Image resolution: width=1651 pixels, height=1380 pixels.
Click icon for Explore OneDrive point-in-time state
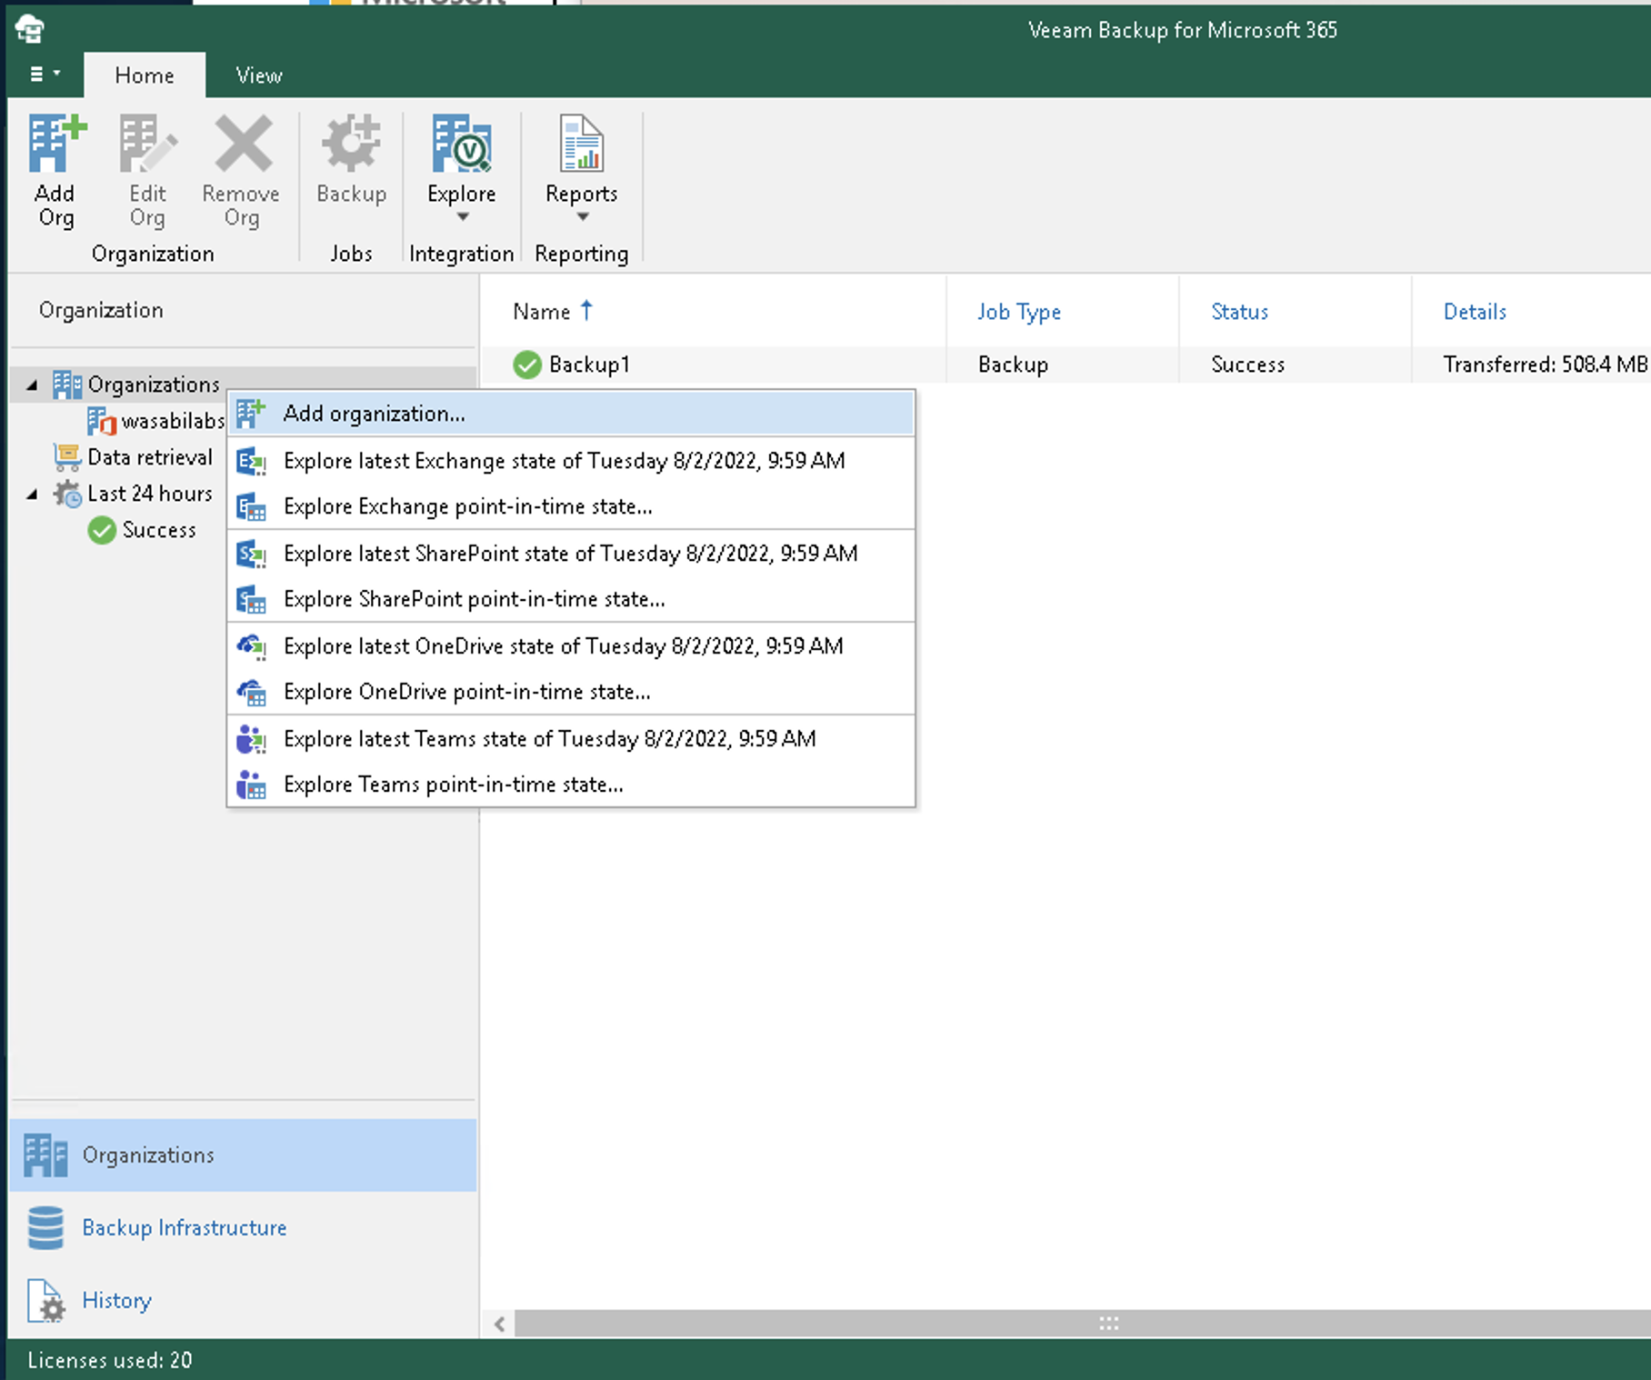tap(251, 692)
